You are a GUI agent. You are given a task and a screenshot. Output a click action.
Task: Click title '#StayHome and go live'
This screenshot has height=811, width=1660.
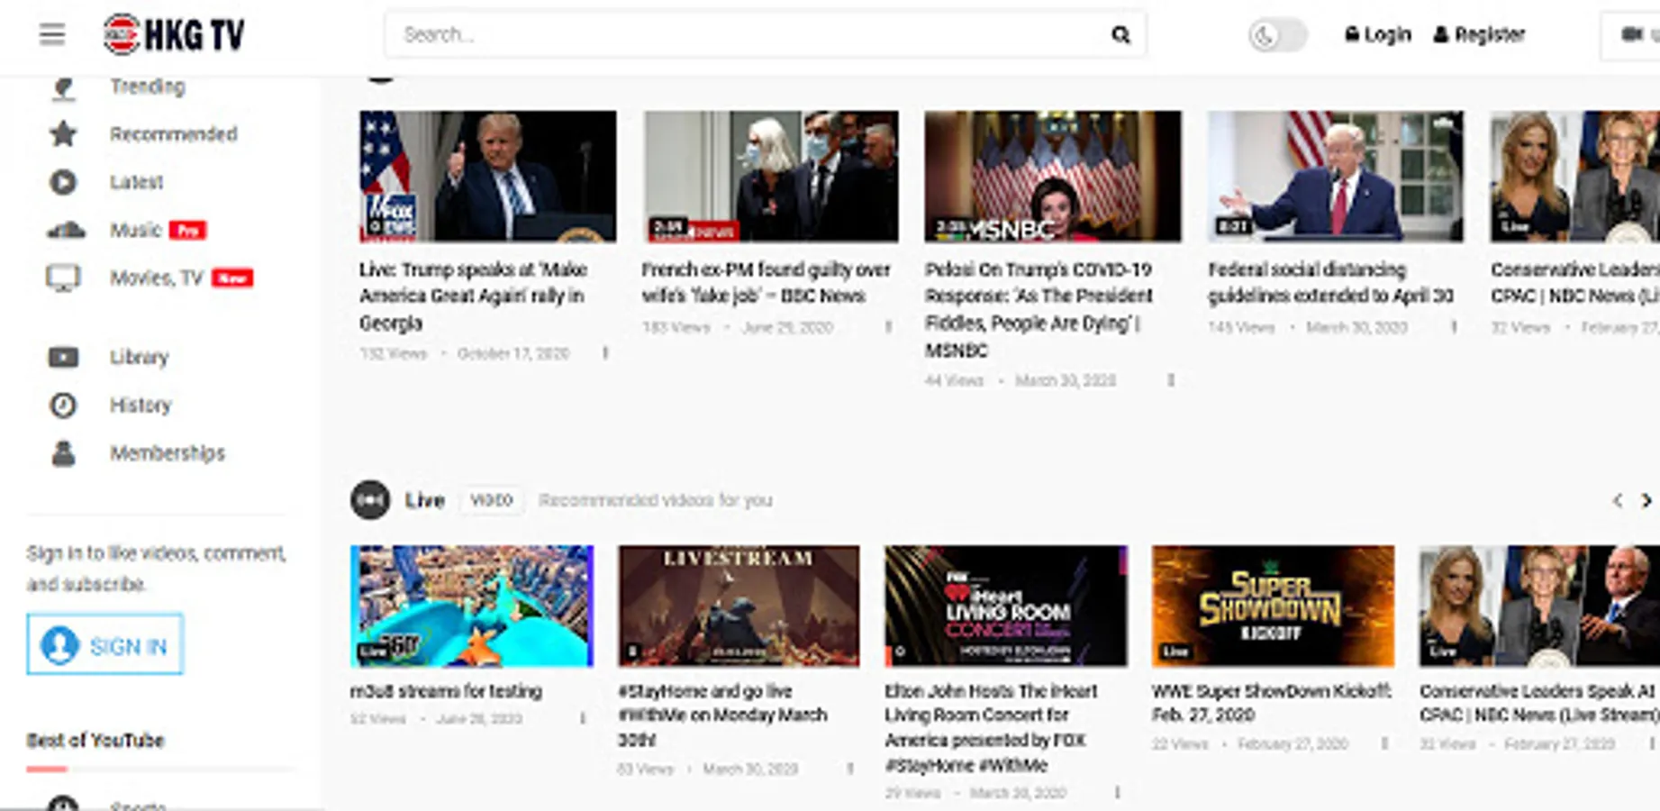[x=722, y=715]
